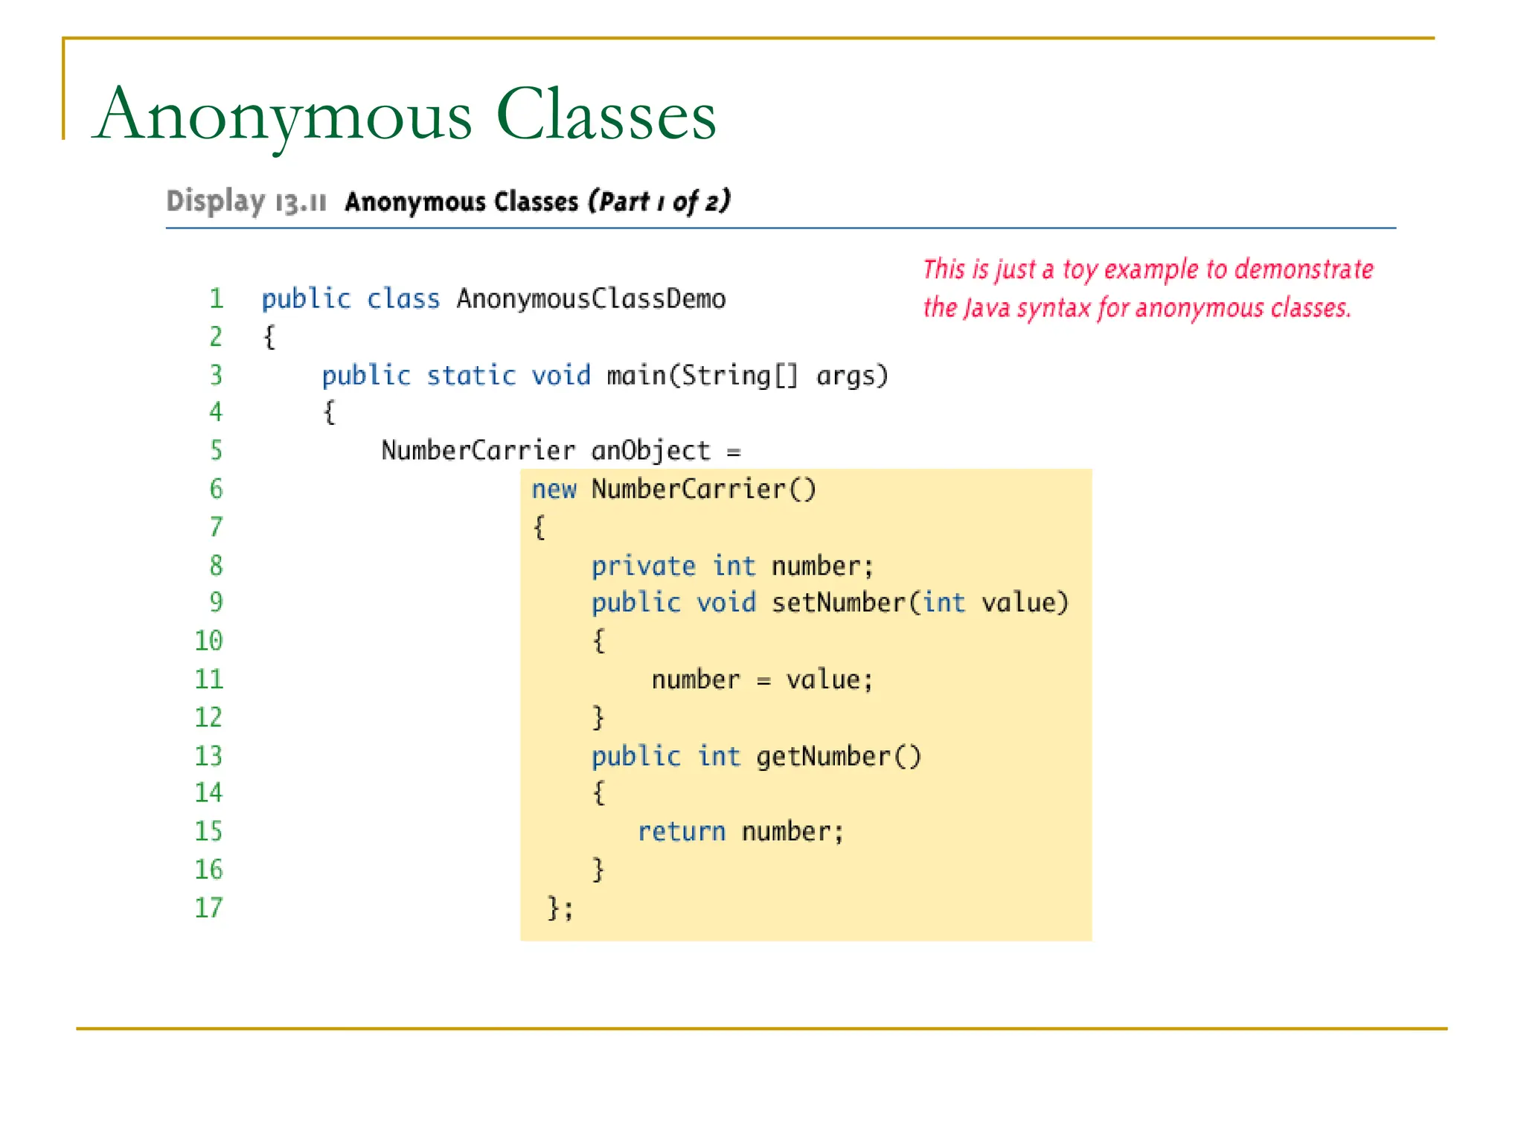
Task: Click line number 1
Action: click(216, 299)
